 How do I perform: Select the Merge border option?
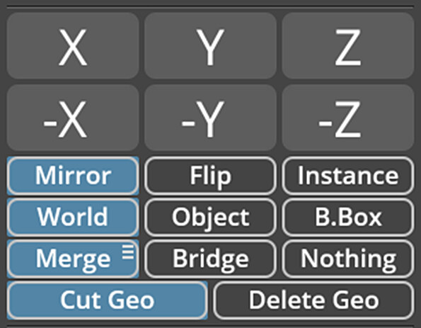(x=73, y=259)
